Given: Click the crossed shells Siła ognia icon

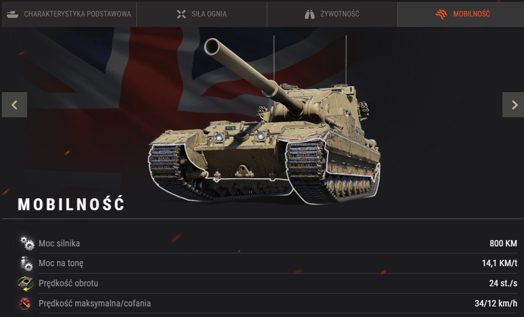Looking at the screenshot, I should click(181, 14).
